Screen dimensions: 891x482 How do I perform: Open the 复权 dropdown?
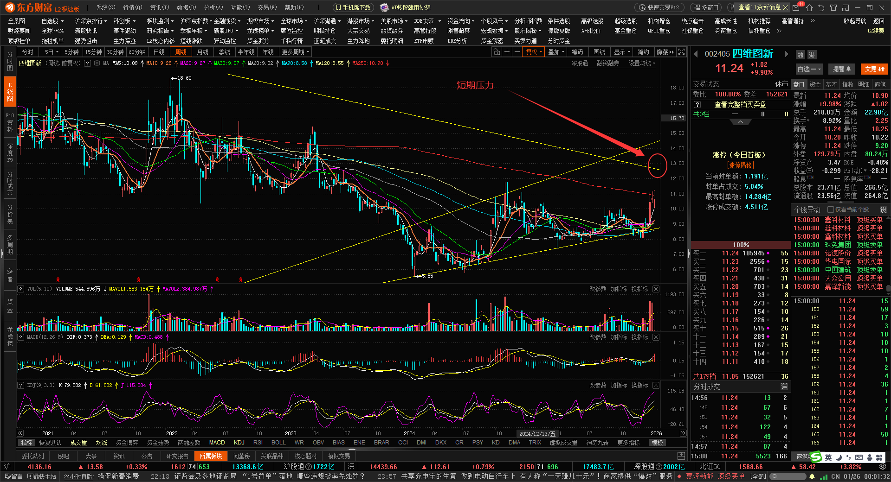click(534, 52)
